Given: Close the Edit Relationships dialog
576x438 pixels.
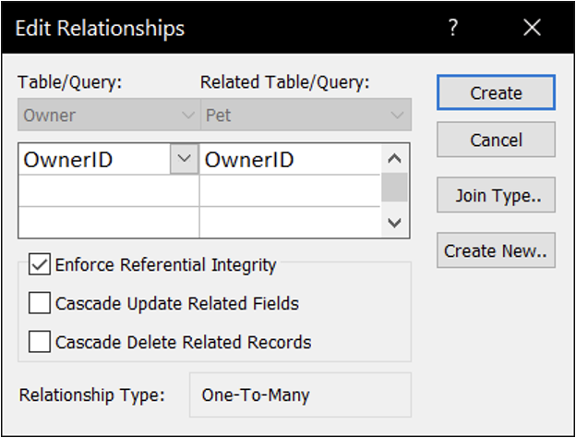Looking at the screenshot, I should tap(532, 28).
